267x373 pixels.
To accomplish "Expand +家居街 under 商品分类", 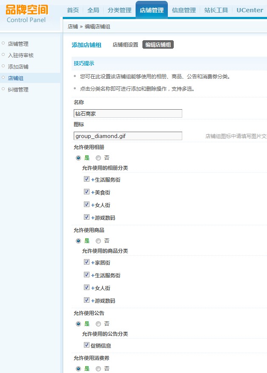I will (x=100, y=262).
